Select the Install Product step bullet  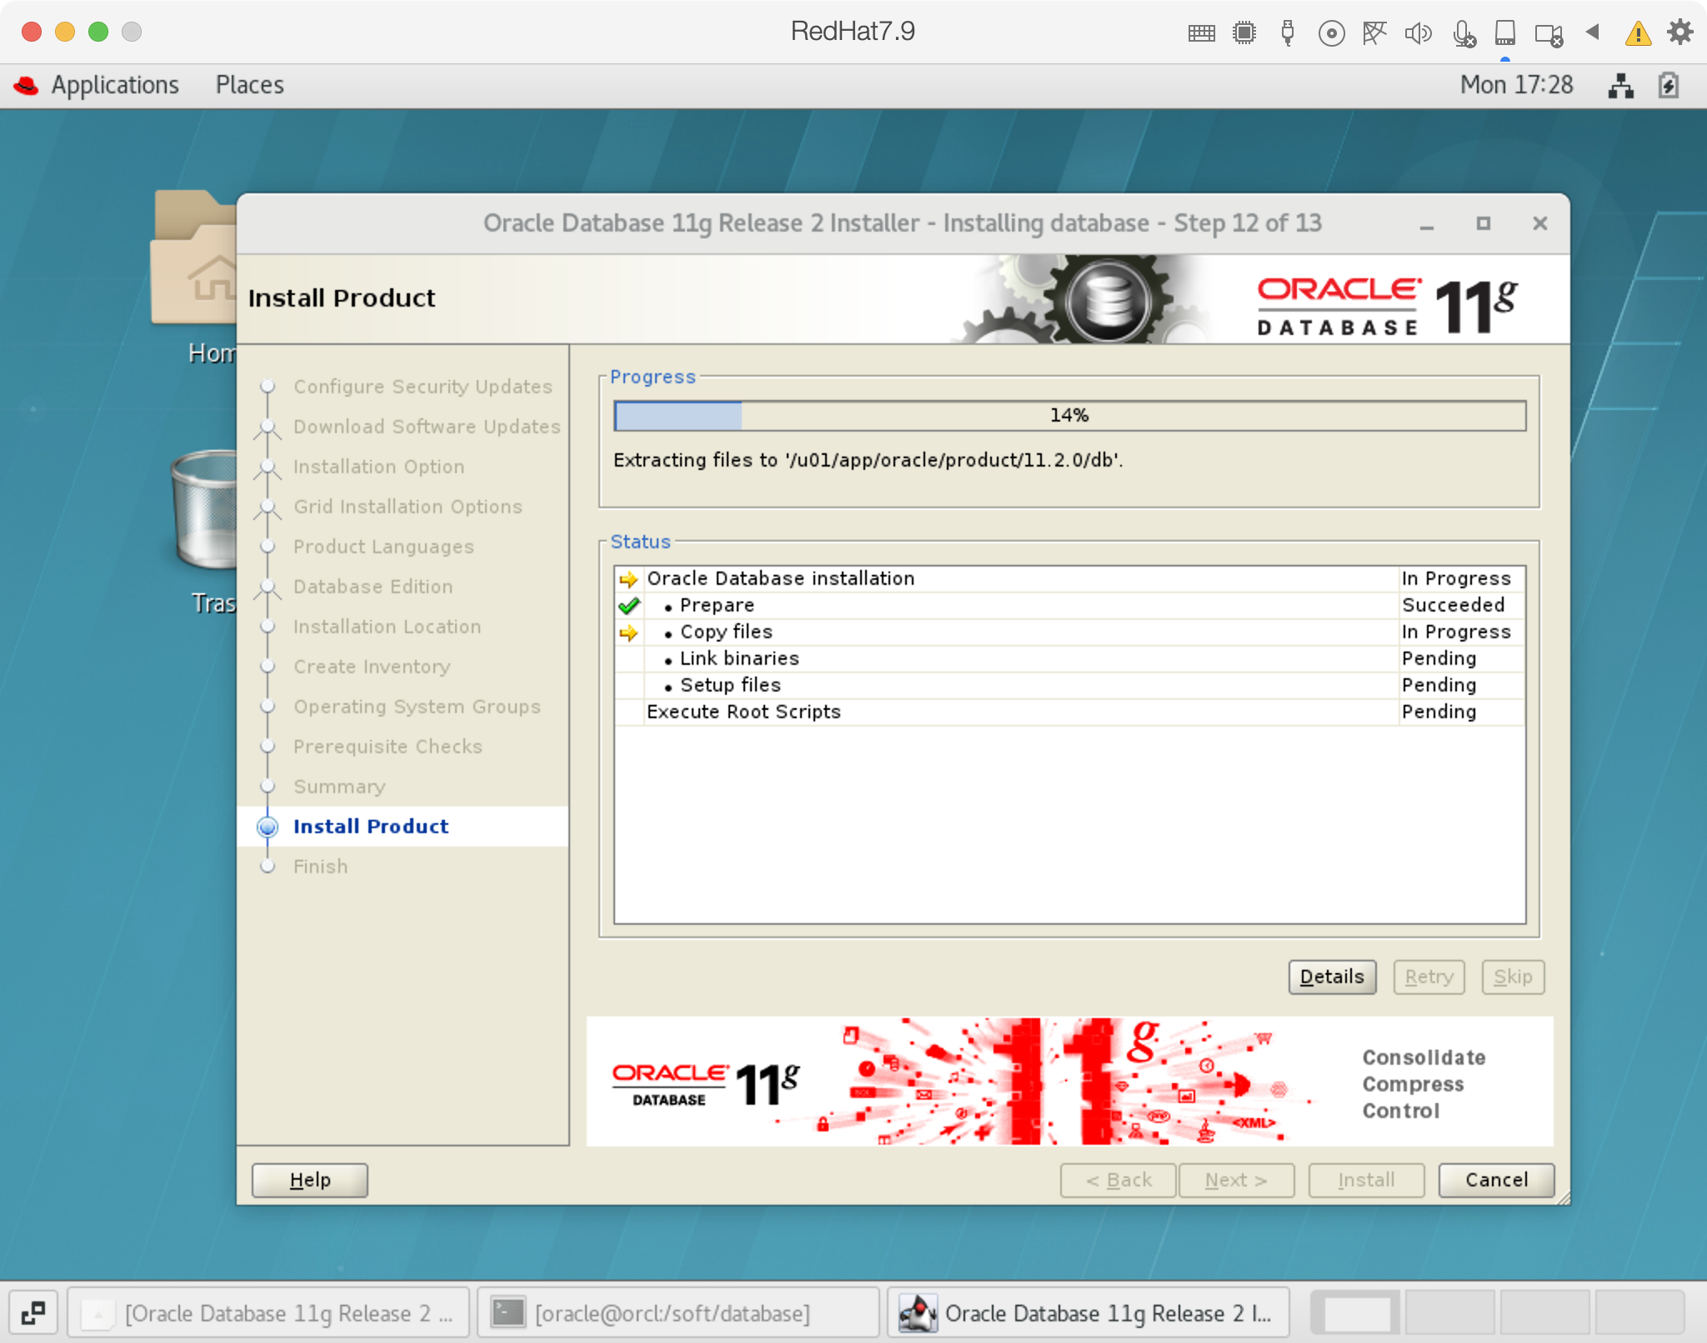[x=268, y=826]
